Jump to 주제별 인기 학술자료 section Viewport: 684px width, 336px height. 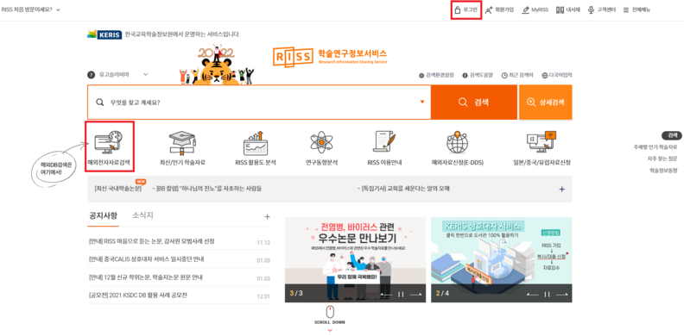click(655, 147)
